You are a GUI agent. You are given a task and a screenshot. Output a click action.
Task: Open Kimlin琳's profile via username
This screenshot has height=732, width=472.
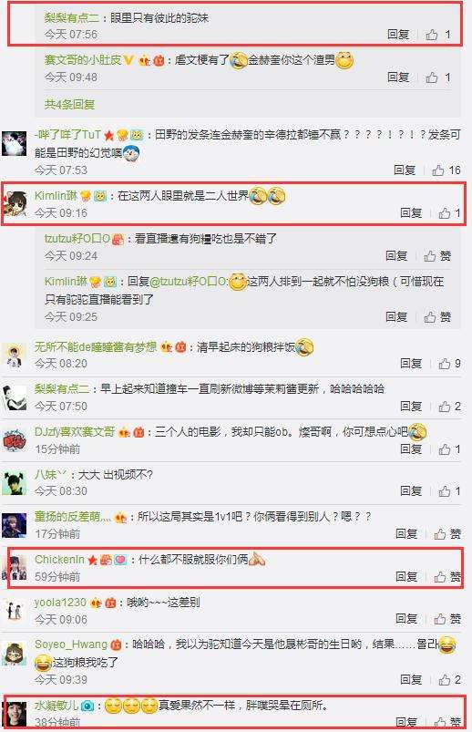click(x=56, y=196)
